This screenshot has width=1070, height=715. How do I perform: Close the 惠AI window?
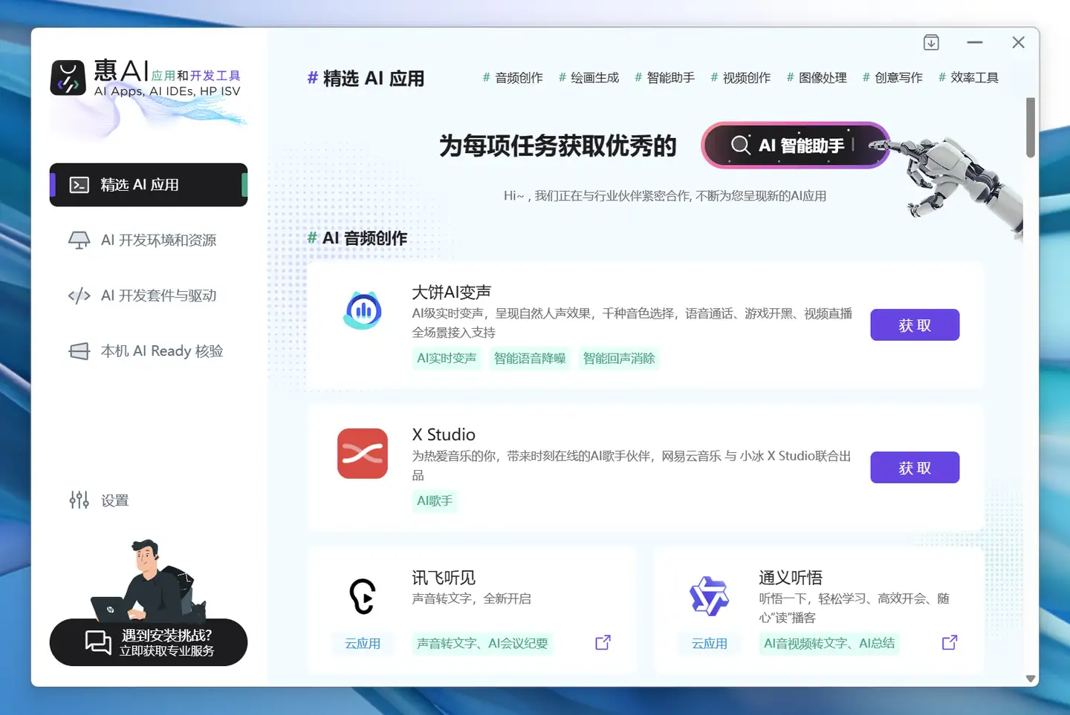[x=1019, y=42]
